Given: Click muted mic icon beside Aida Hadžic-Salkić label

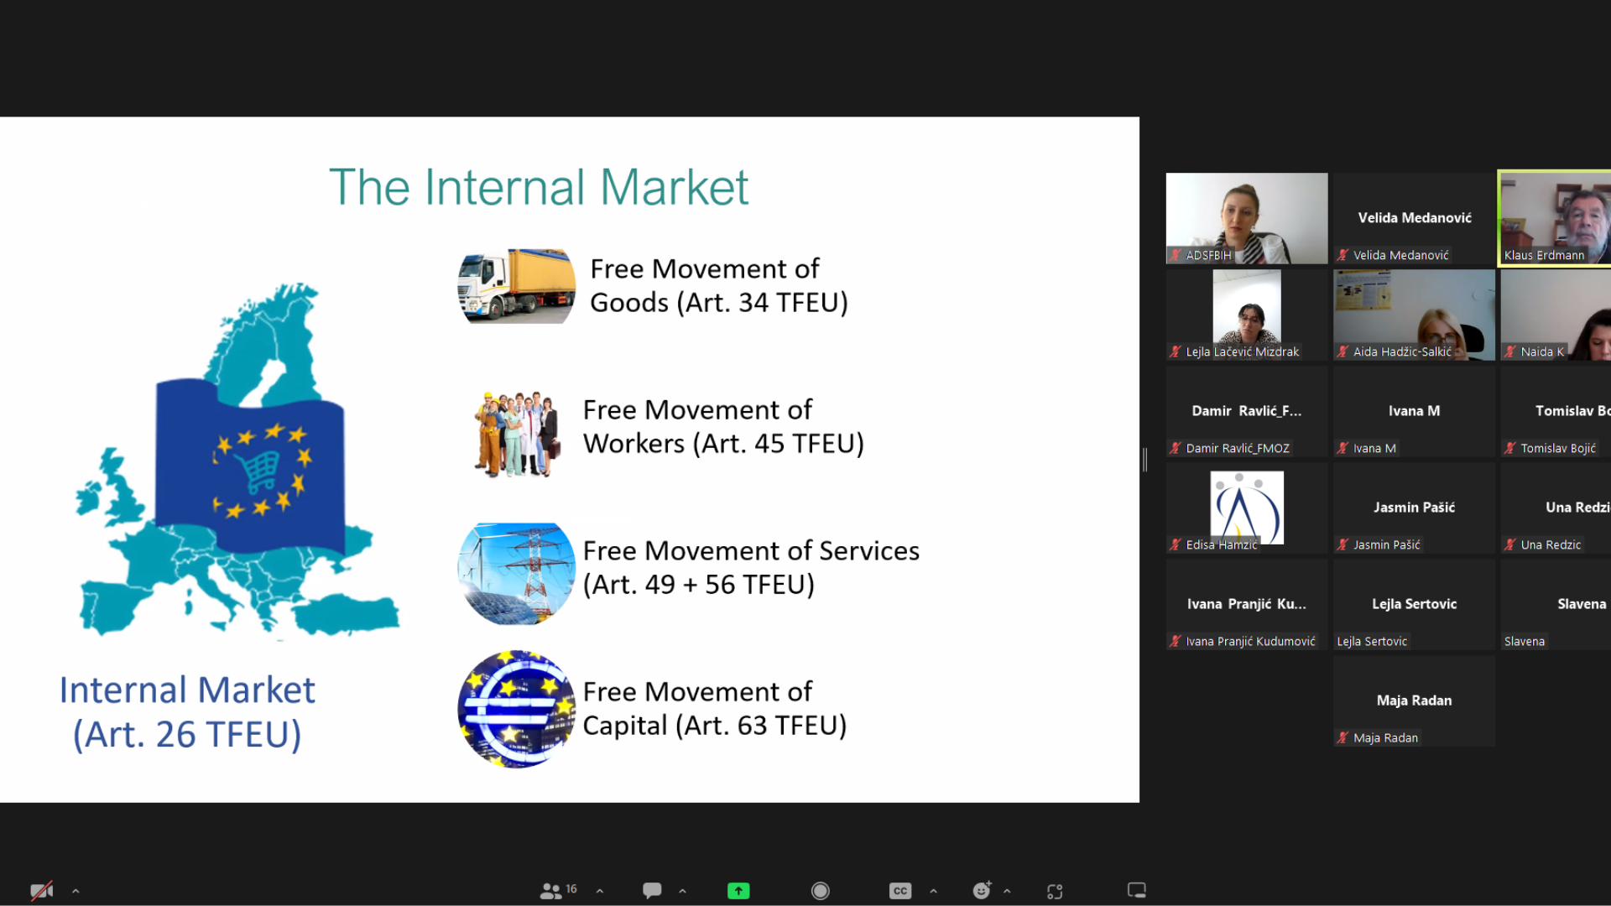Looking at the screenshot, I should coord(1342,351).
